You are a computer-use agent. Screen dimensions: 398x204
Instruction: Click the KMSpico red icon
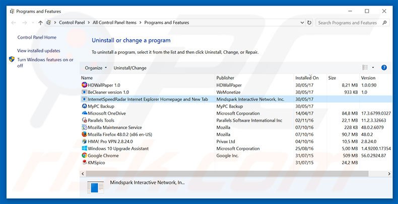click(x=84, y=163)
